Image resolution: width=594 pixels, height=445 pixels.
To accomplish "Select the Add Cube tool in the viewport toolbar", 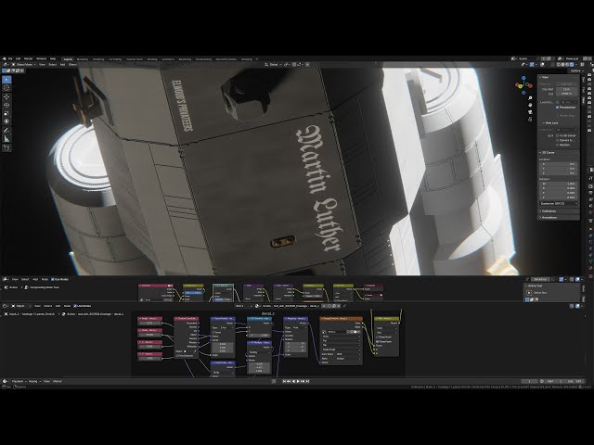I will pos(6,148).
